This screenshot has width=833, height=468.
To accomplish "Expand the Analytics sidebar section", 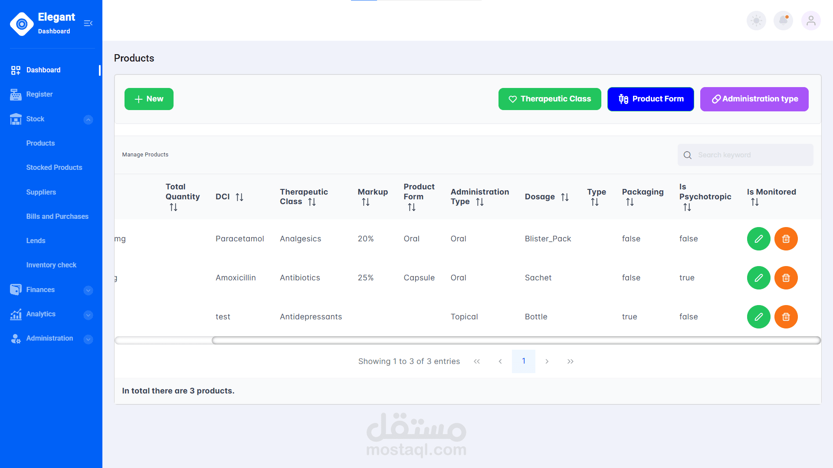I will click(x=88, y=315).
